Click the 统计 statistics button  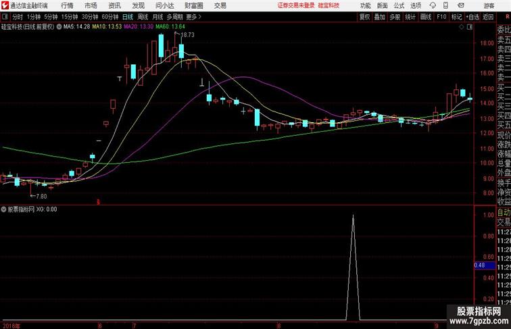point(410,17)
